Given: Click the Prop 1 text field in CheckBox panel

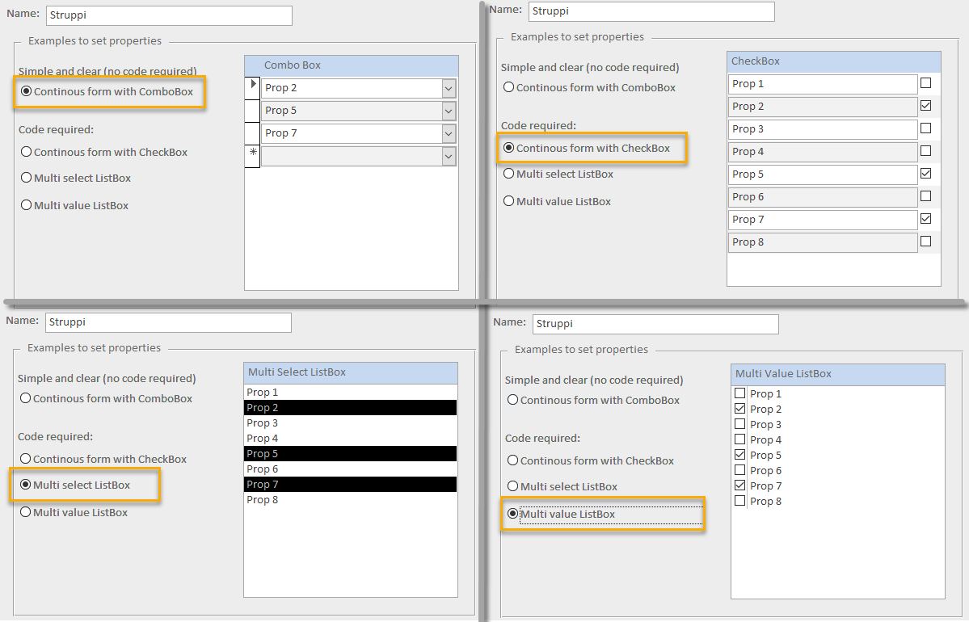Looking at the screenshot, I should [x=823, y=84].
